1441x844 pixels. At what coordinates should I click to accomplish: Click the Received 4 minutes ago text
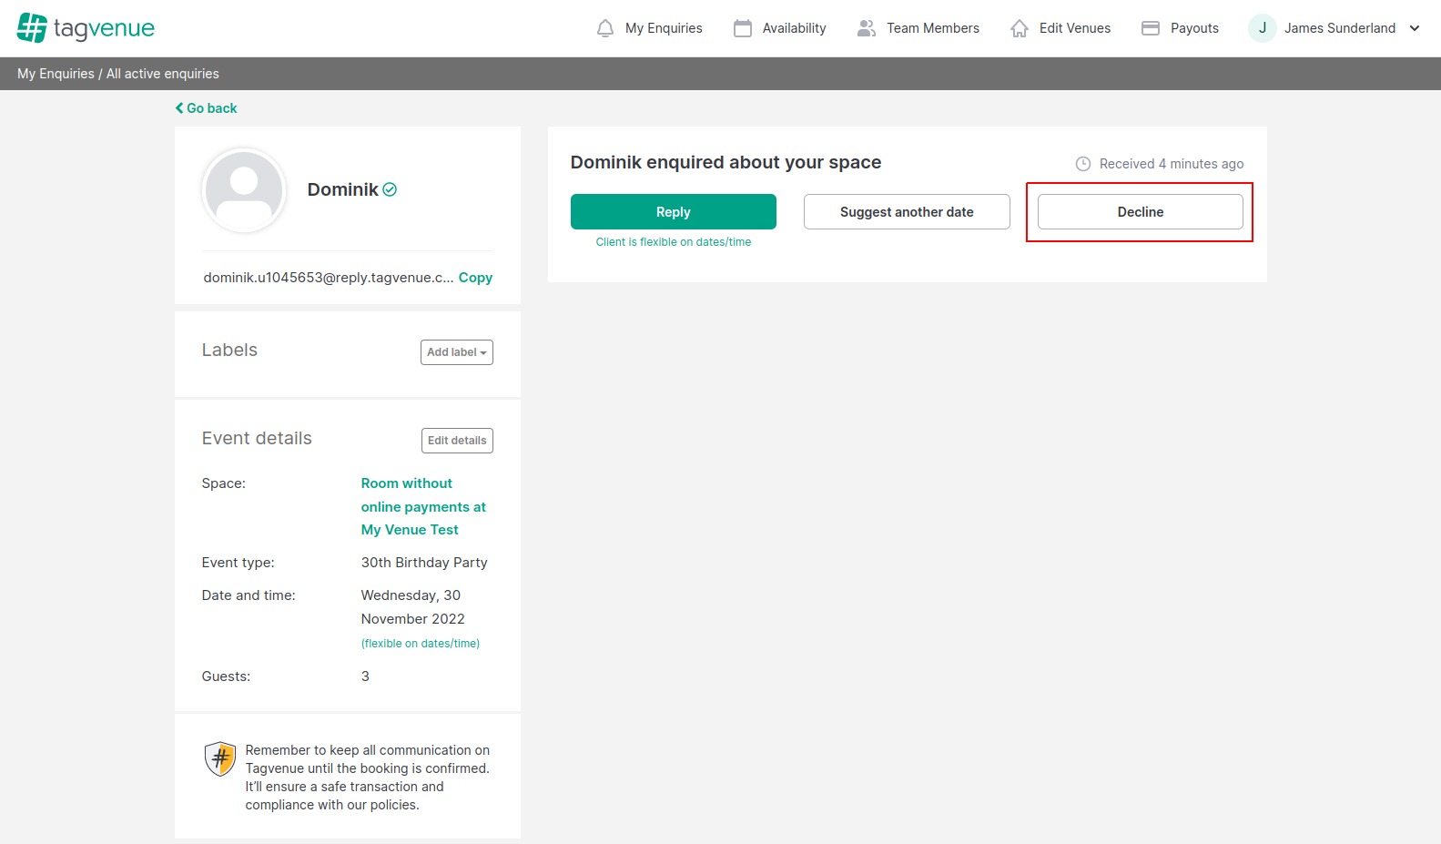(1172, 164)
